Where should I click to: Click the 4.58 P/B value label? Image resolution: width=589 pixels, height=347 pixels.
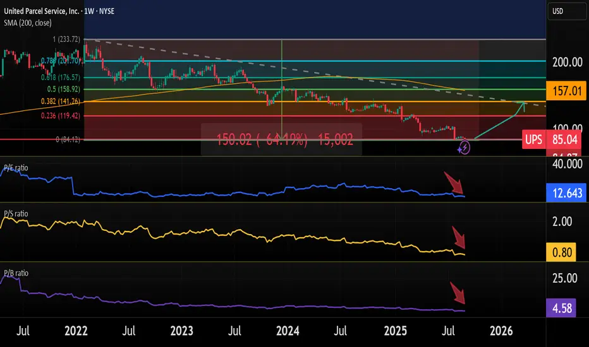pos(561,308)
